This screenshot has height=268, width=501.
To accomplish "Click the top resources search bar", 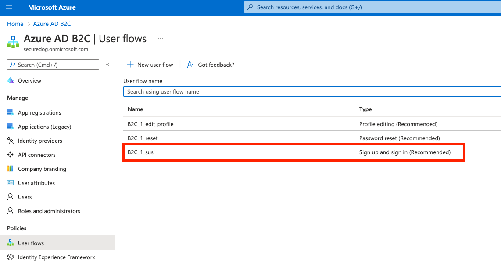I will point(372,7).
